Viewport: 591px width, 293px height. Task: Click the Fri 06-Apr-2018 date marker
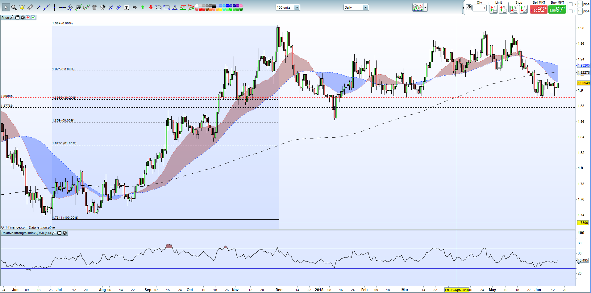pos(457,290)
